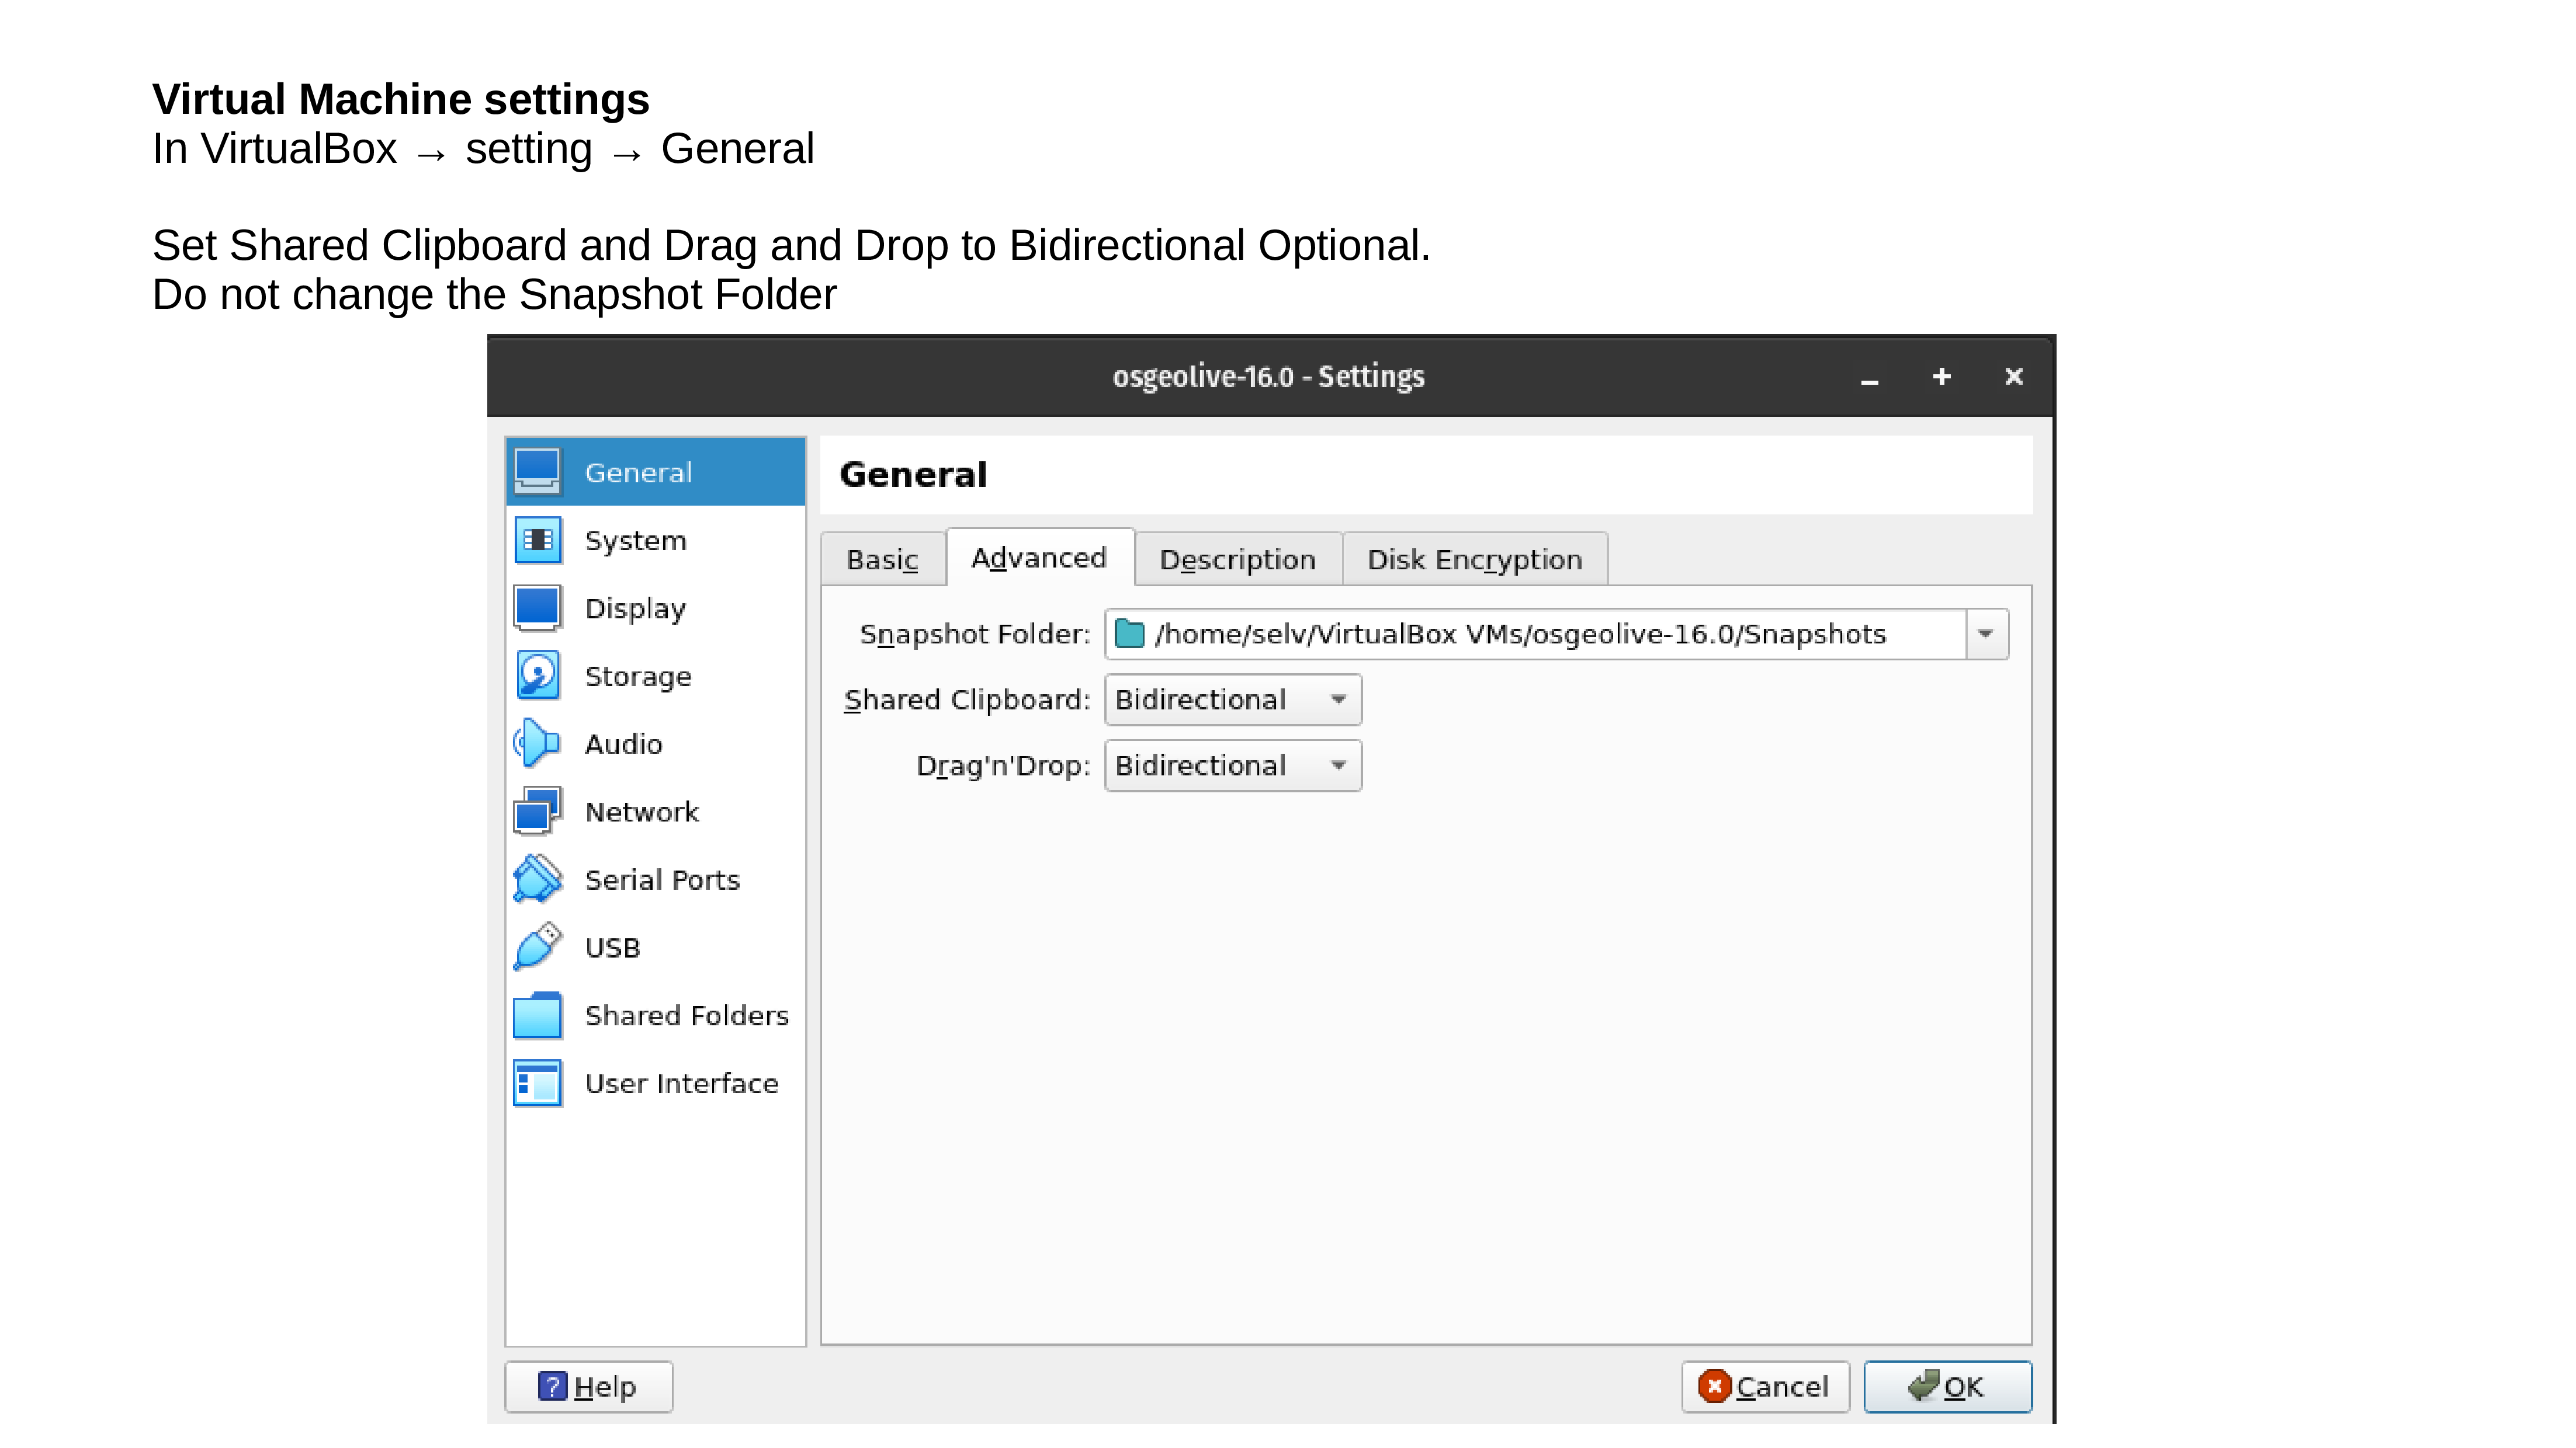Image resolution: width=2576 pixels, height=1448 pixels.
Task: Select the Audio settings label
Action: pos(623,743)
